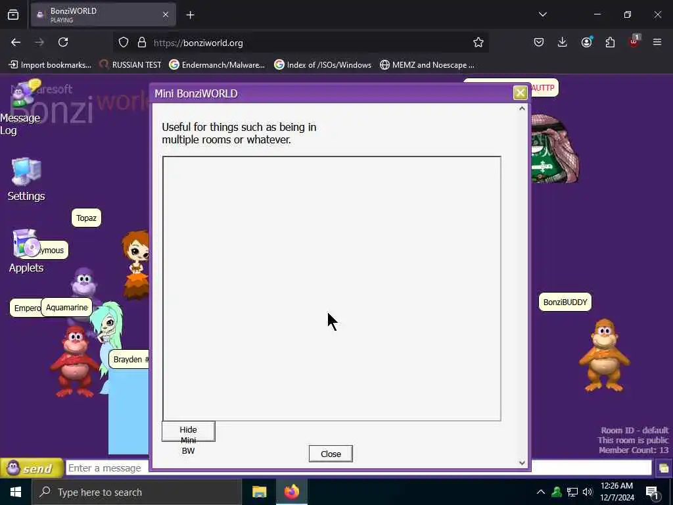Open the MEMZ and Noescape bookmark
673x505 pixels.
427,65
